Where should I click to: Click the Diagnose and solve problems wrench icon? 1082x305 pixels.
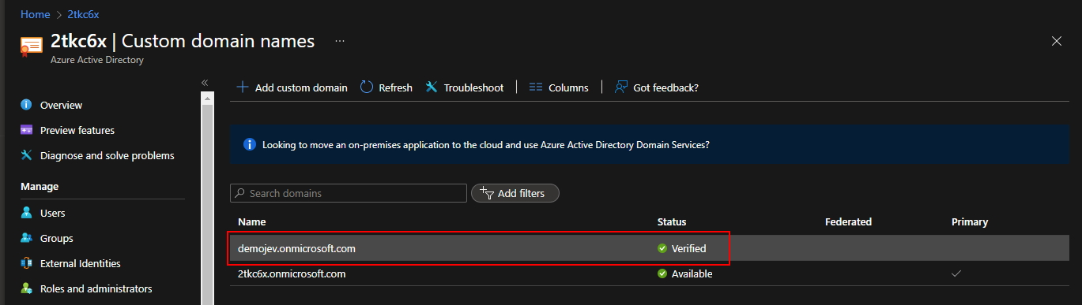[27, 155]
